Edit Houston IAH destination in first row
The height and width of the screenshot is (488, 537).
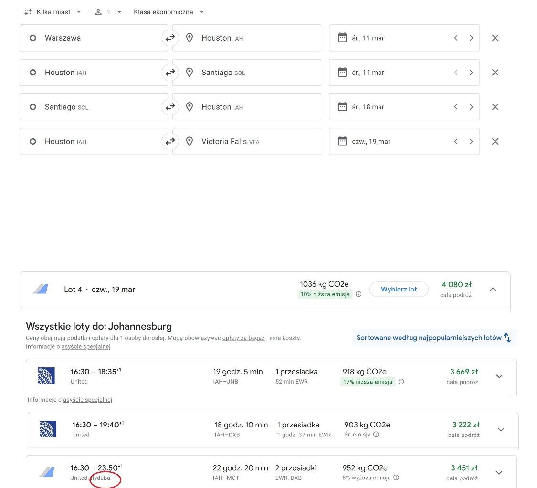[247, 38]
